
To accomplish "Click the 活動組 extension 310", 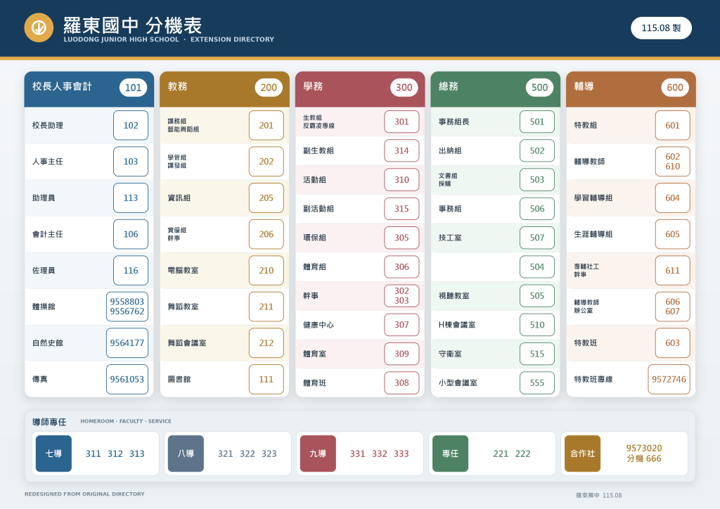I will pyautogui.click(x=401, y=179).
